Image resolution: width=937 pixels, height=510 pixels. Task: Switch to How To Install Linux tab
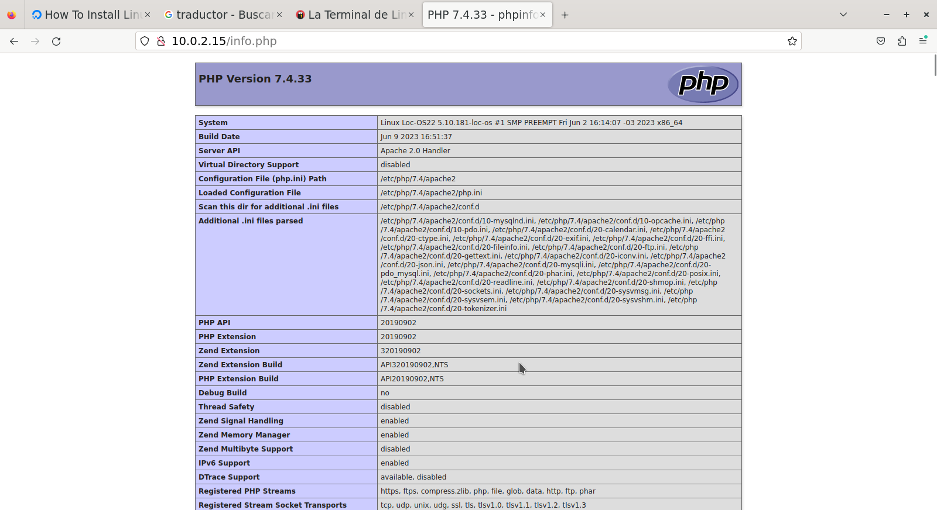91,15
